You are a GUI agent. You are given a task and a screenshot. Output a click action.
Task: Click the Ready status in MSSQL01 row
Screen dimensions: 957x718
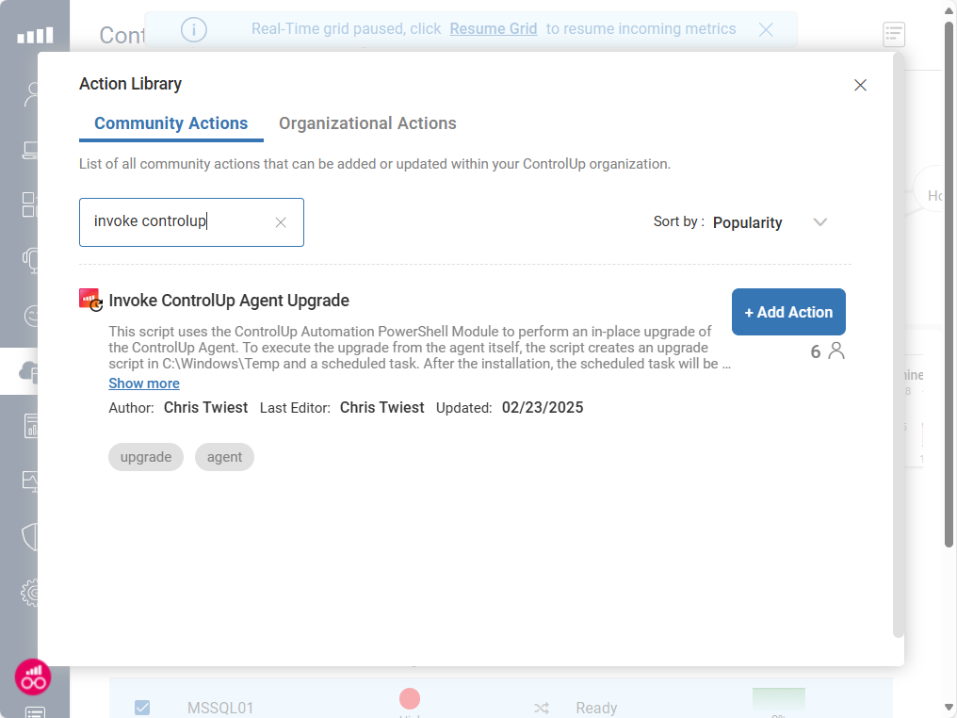[x=596, y=708]
